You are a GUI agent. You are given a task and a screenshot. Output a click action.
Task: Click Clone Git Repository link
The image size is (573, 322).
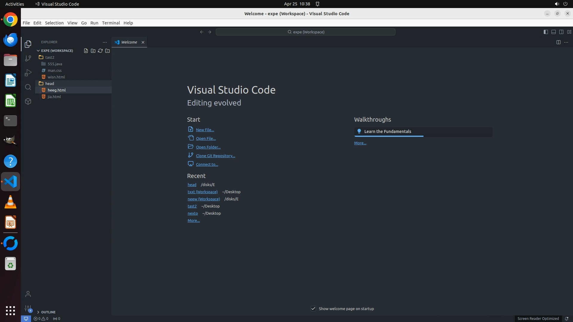[x=215, y=156]
